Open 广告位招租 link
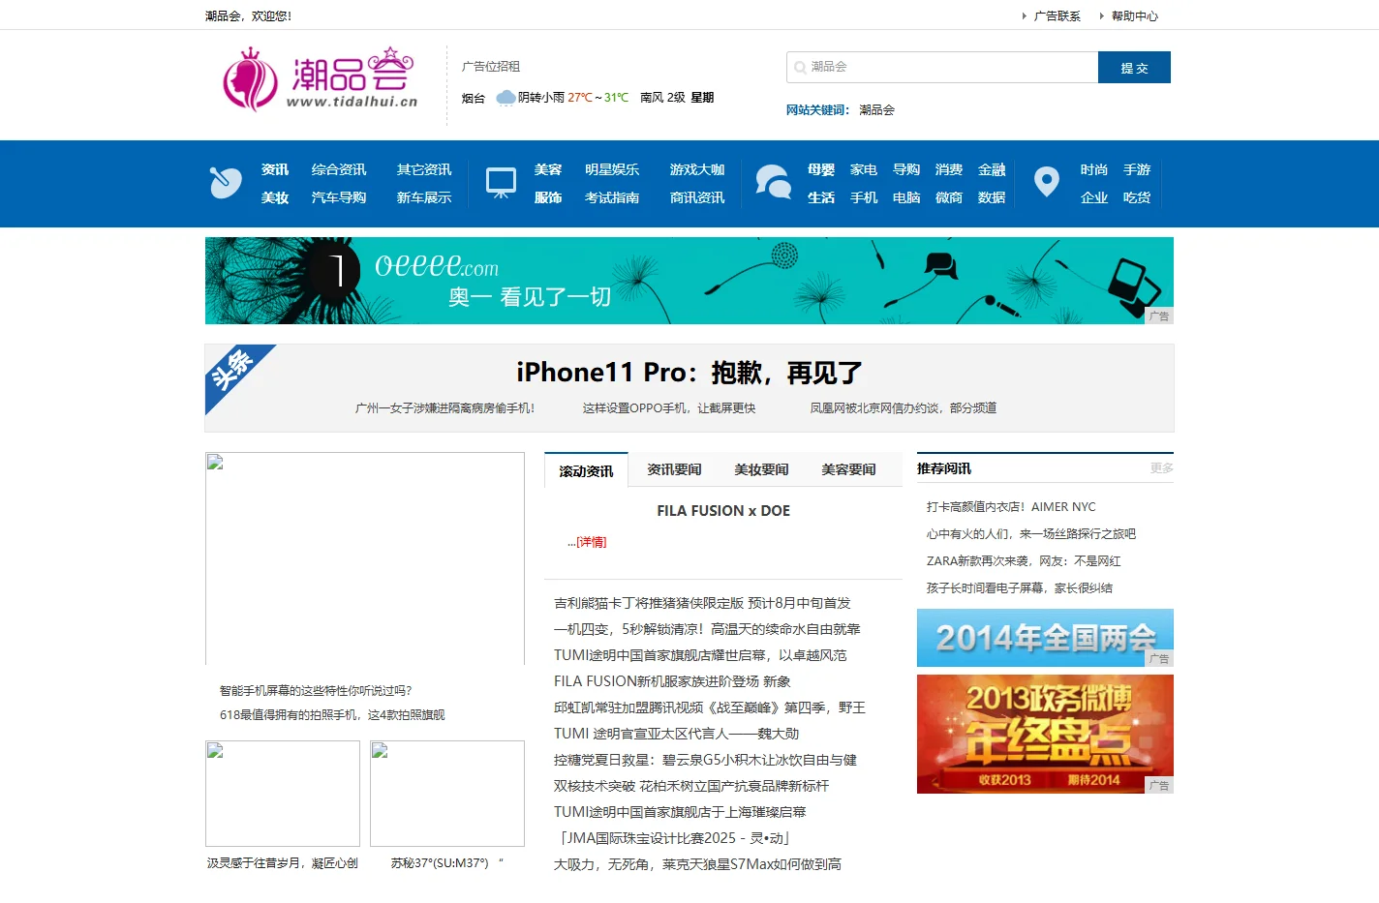The image size is (1379, 903). pos(491,67)
